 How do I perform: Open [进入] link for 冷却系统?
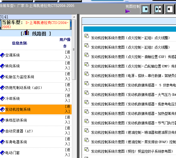67,98
